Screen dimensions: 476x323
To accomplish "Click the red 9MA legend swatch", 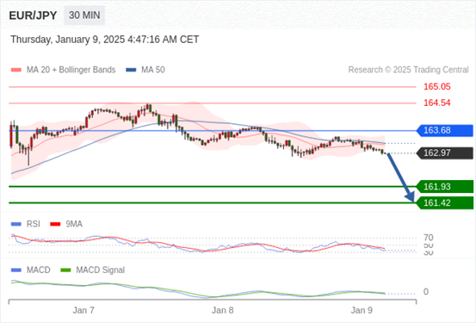I will pyautogui.click(x=55, y=224).
